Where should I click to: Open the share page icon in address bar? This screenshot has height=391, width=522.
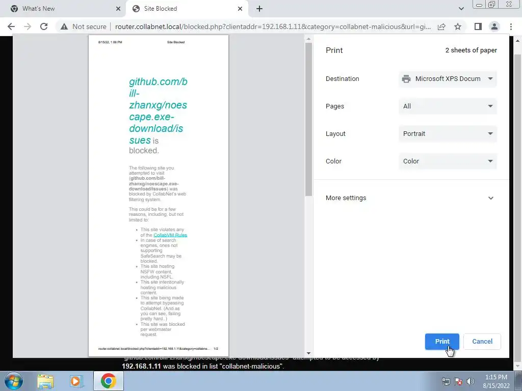click(441, 26)
